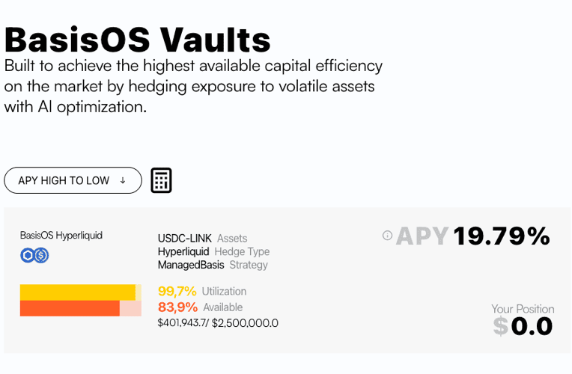Image resolution: width=572 pixels, height=374 pixels.
Task: Click the 83,9% available figure
Action: coord(177,307)
